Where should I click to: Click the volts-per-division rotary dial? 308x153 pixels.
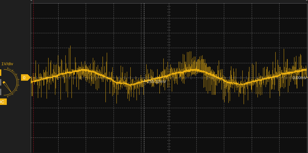(9, 83)
